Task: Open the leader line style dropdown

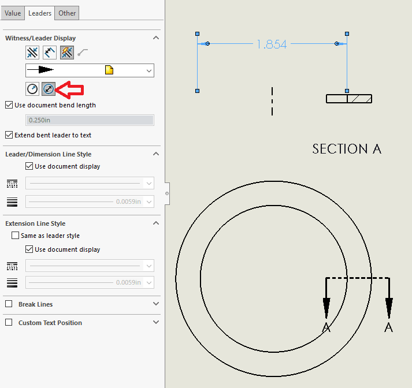Action: 90,183
